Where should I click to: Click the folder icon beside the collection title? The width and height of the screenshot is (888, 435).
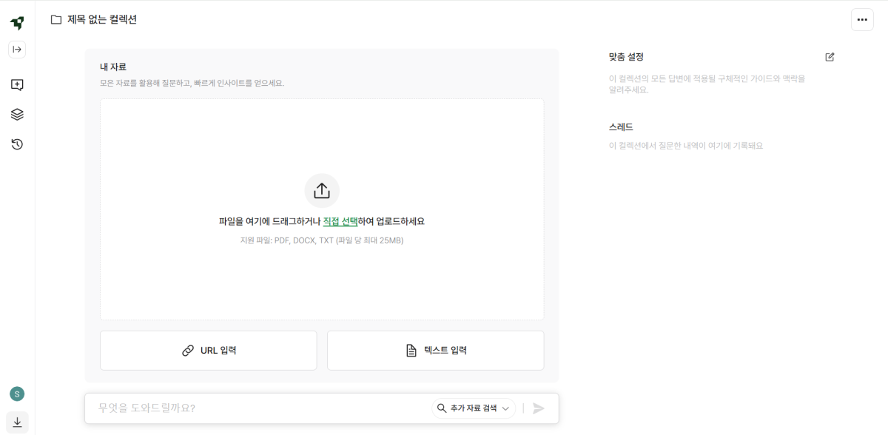(x=56, y=21)
